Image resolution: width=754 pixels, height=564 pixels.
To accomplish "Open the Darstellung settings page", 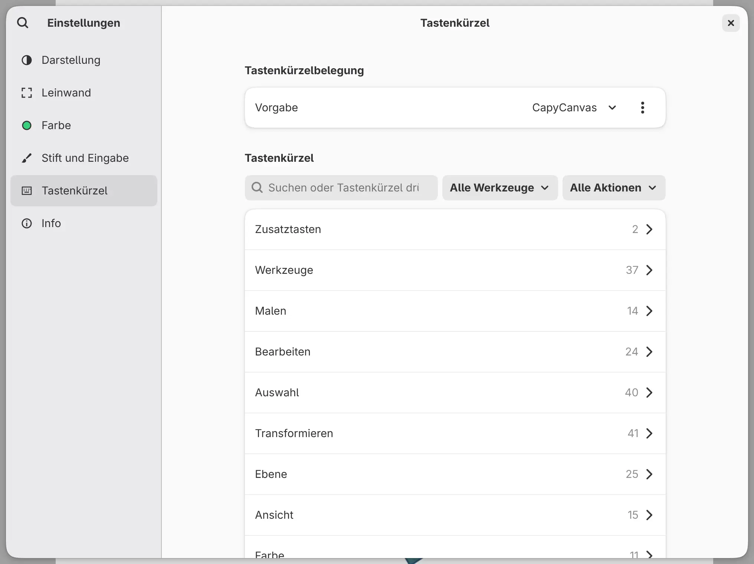I will 84,60.
